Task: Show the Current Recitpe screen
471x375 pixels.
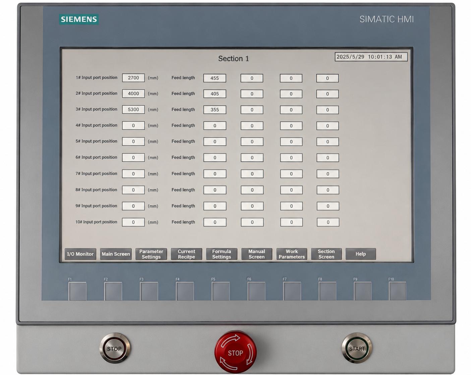Action: (x=186, y=254)
